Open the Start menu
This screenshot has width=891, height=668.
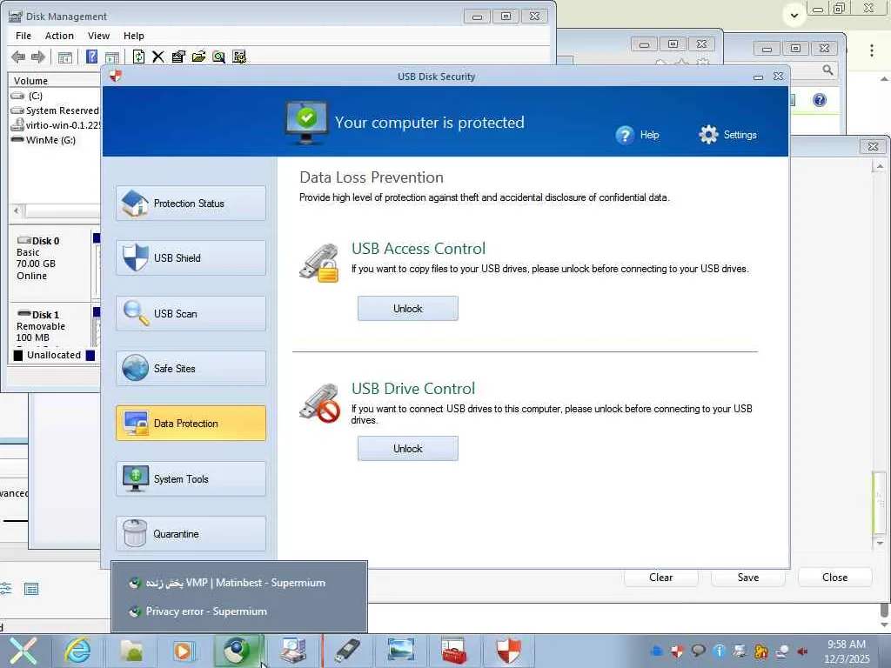click(23, 651)
